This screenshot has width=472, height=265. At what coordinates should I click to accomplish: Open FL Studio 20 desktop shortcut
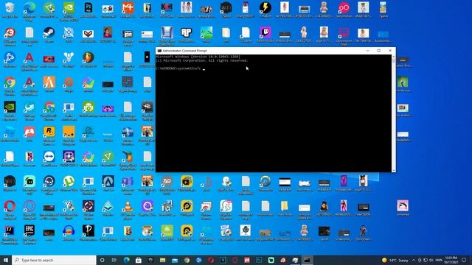click(88, 60)
